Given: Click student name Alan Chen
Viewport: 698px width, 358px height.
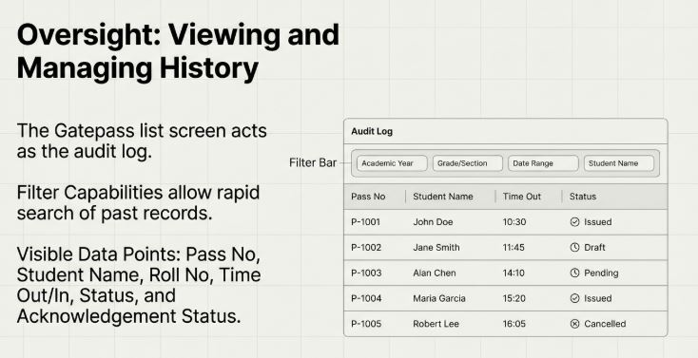Looking at the screenshot, I should (435, 273).
